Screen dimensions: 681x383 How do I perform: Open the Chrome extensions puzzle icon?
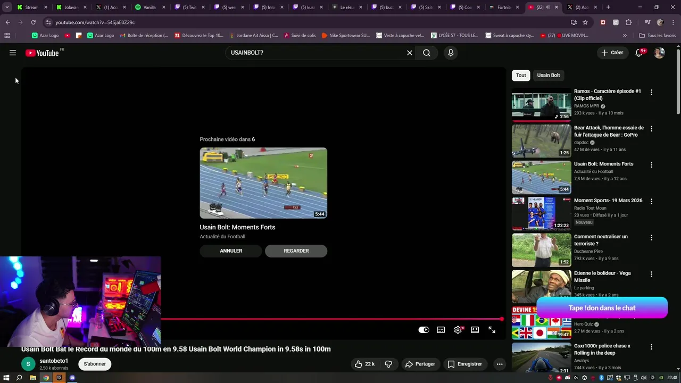coord(628,22)
